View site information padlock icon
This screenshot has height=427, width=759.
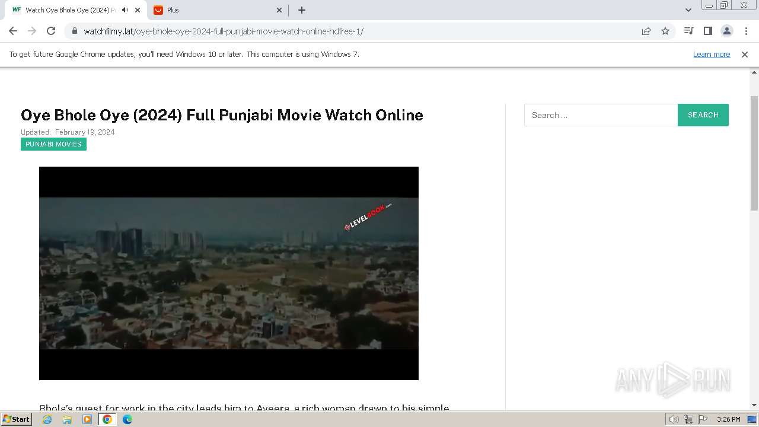[75, 31]
